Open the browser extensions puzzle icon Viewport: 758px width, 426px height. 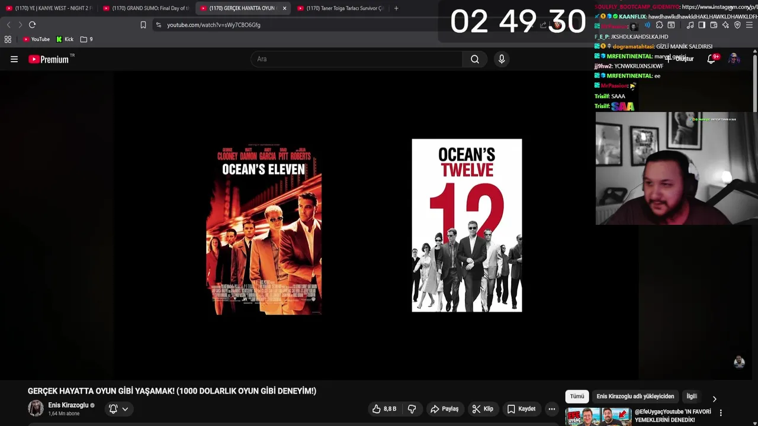(x=659, y=25)
